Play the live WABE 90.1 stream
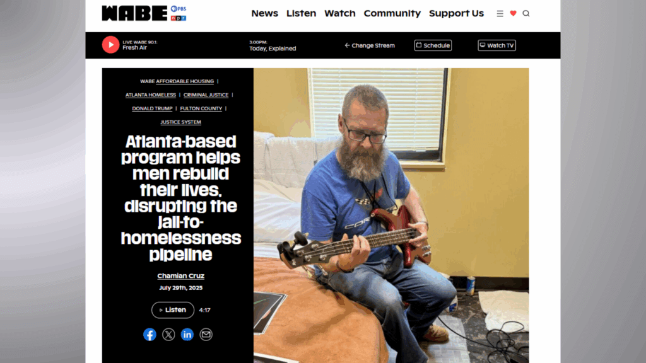Screen dimensions: 646x363 pos(110,45)
